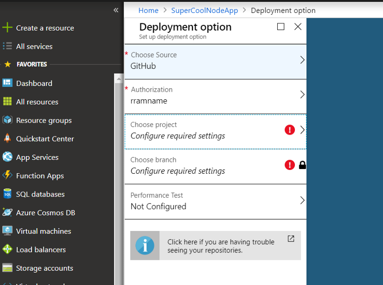The image size is (383, 285).
Task: Go to Dashboard
Action: click(x=34, y=84)
